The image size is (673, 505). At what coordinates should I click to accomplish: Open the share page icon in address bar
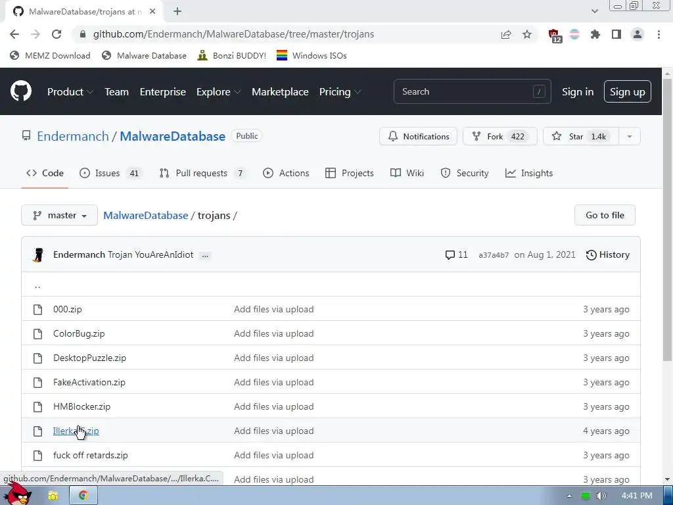506,34
